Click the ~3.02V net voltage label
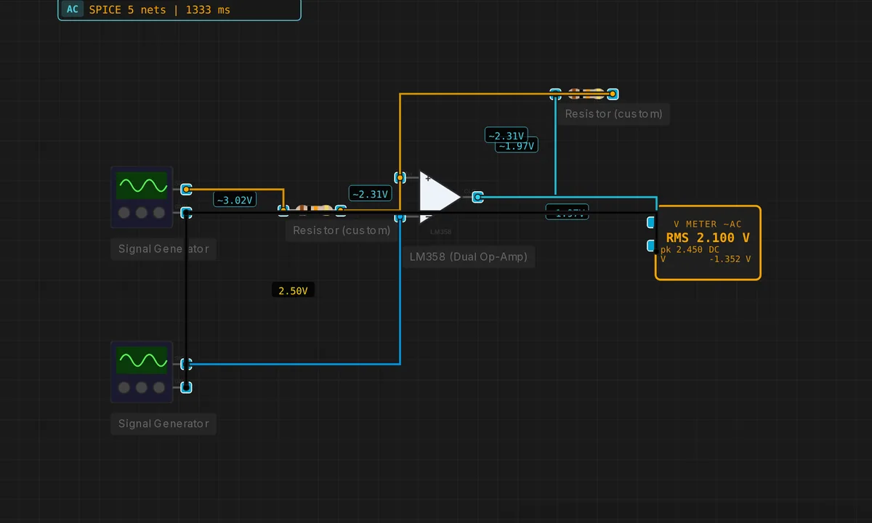This screenshot has width=872, height=523. tap(234, 200)
